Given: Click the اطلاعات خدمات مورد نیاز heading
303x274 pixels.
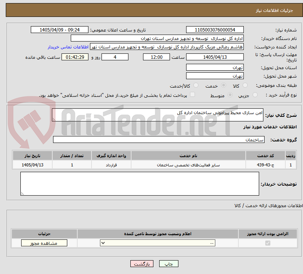Looking at the screenshot, I should coord(270,127).
